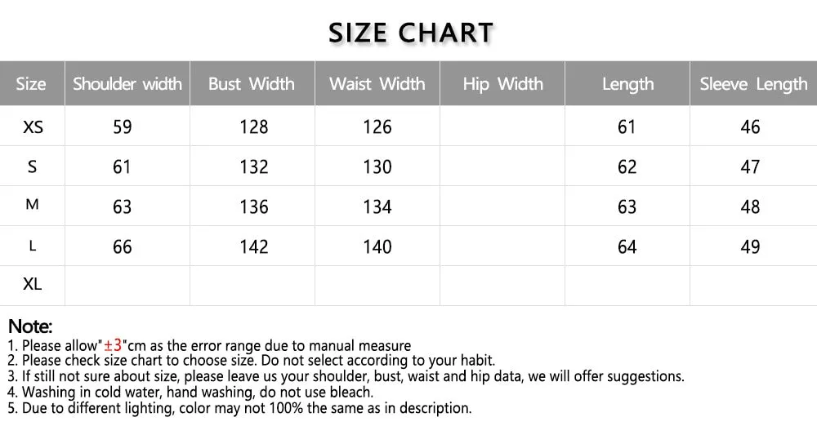817x426 pixels.
Task: Click the L bust width value 142
Action: 254,246
